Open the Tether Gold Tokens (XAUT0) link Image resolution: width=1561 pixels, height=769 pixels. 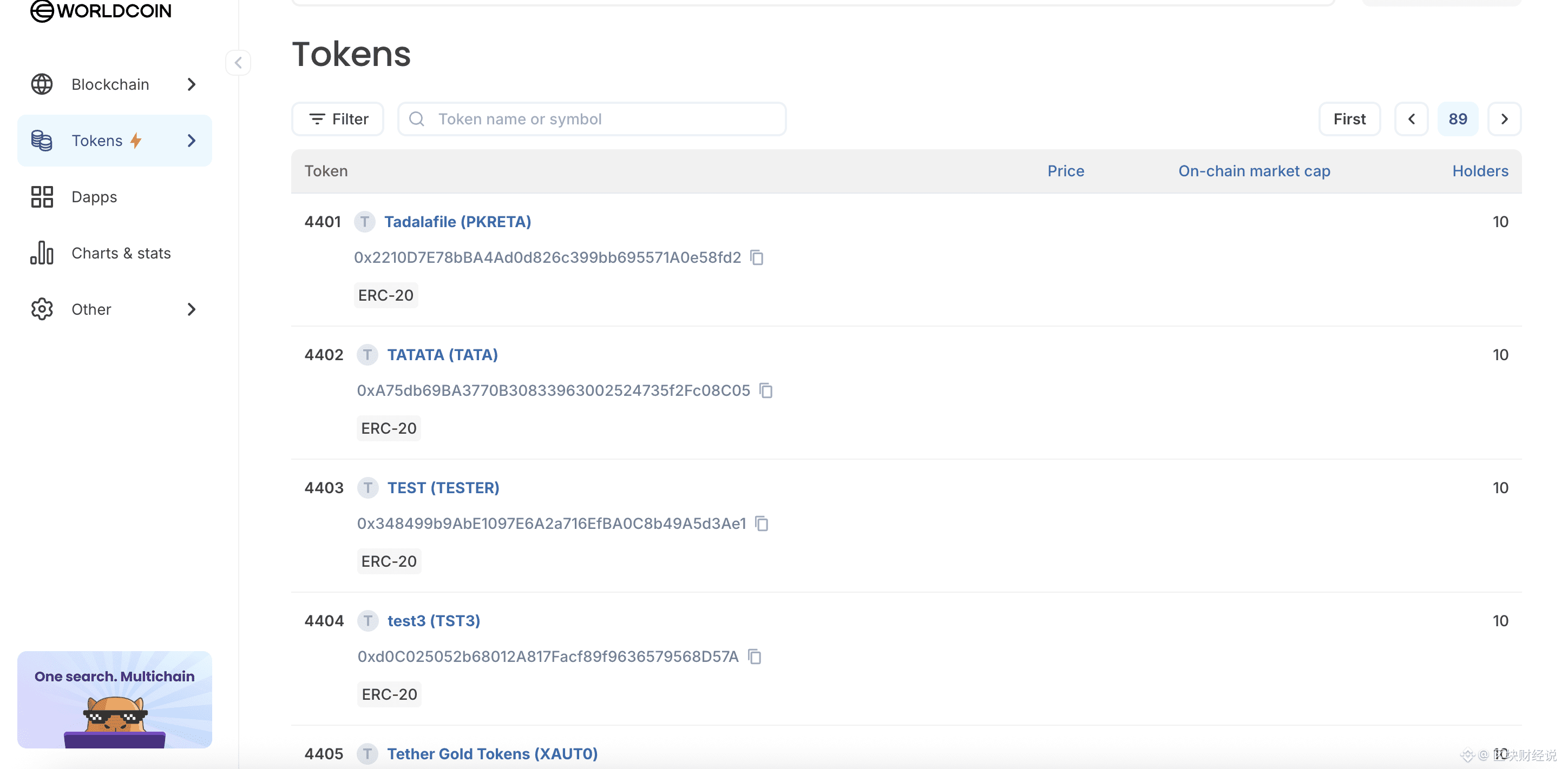(x=492, y=753)
